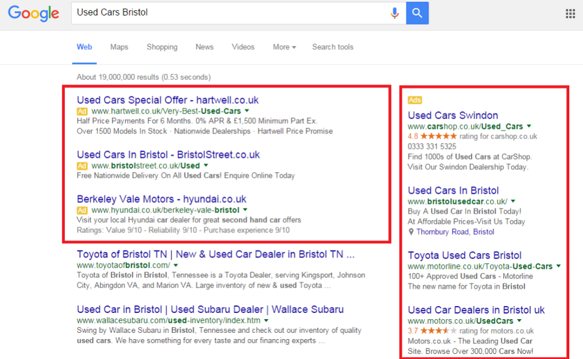Open Search tools
This screenshot has width=583, height=359.
click(333, 47)
